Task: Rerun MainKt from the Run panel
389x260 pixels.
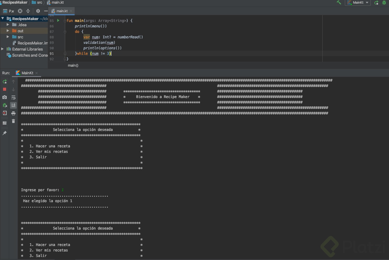Action: (x=5, y=82)
